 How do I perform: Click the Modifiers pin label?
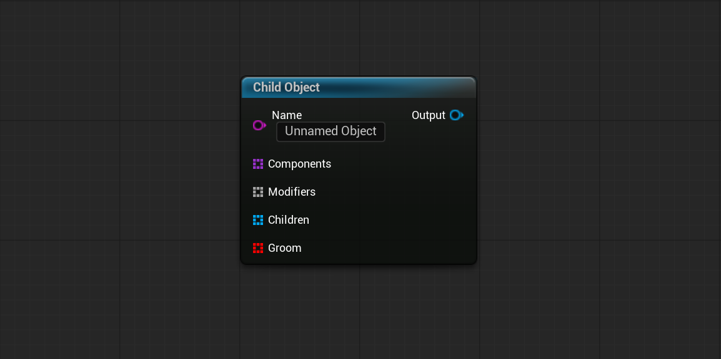pos(292,192)
